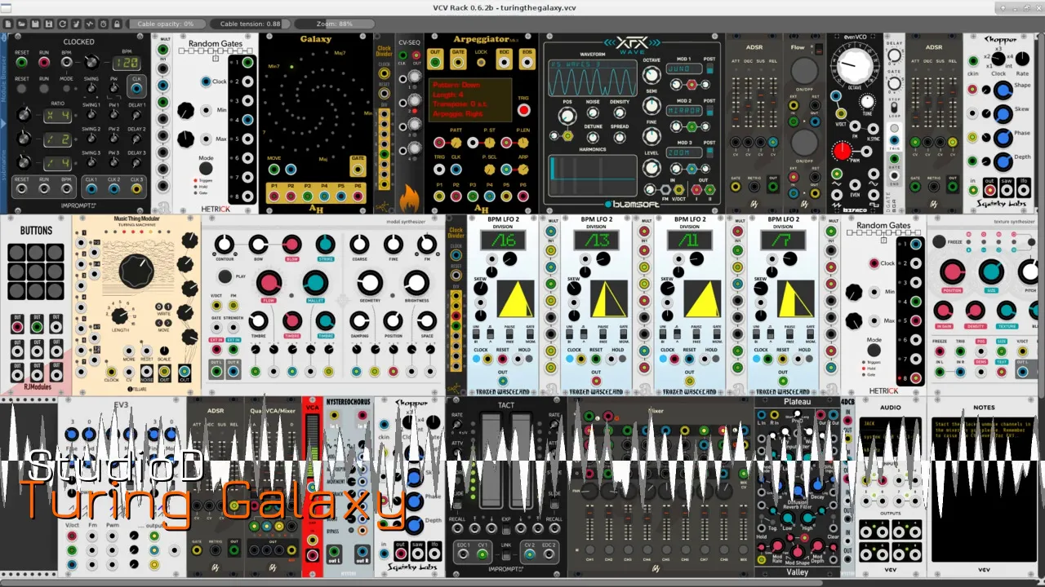Toggle the MOD 2 POST switch
The image size is (1045, 587).
[709, 112]
